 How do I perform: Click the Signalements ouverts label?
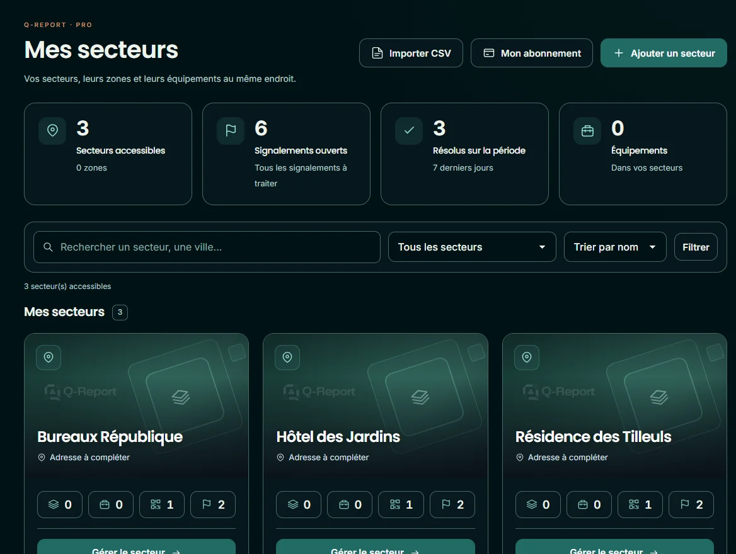click(x=301, y=150)
